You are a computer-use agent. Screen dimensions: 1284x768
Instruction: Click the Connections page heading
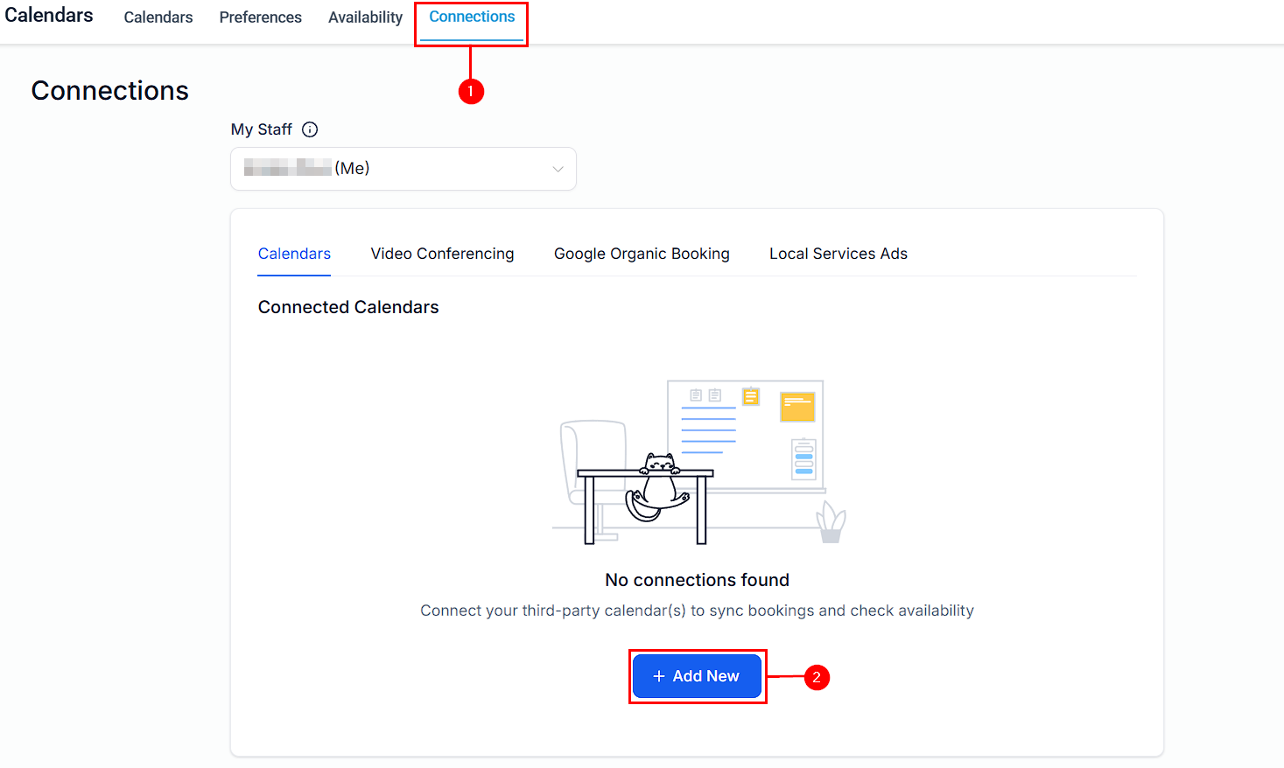click(x=110, y=91)
